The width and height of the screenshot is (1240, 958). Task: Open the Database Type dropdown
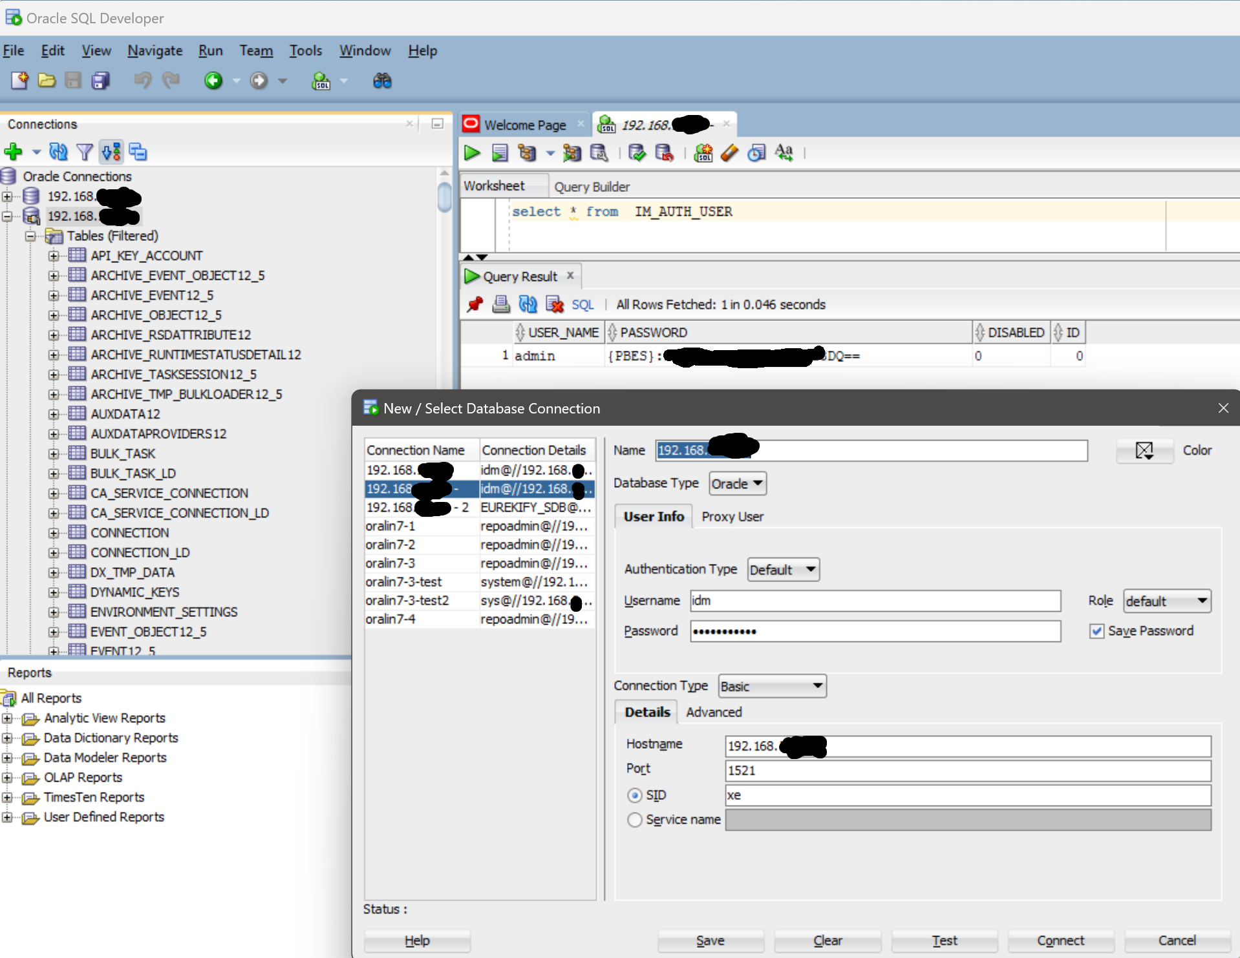click(738, 483)
